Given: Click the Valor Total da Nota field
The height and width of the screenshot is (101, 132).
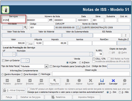Looking at the screenshot, I should 16,35.
